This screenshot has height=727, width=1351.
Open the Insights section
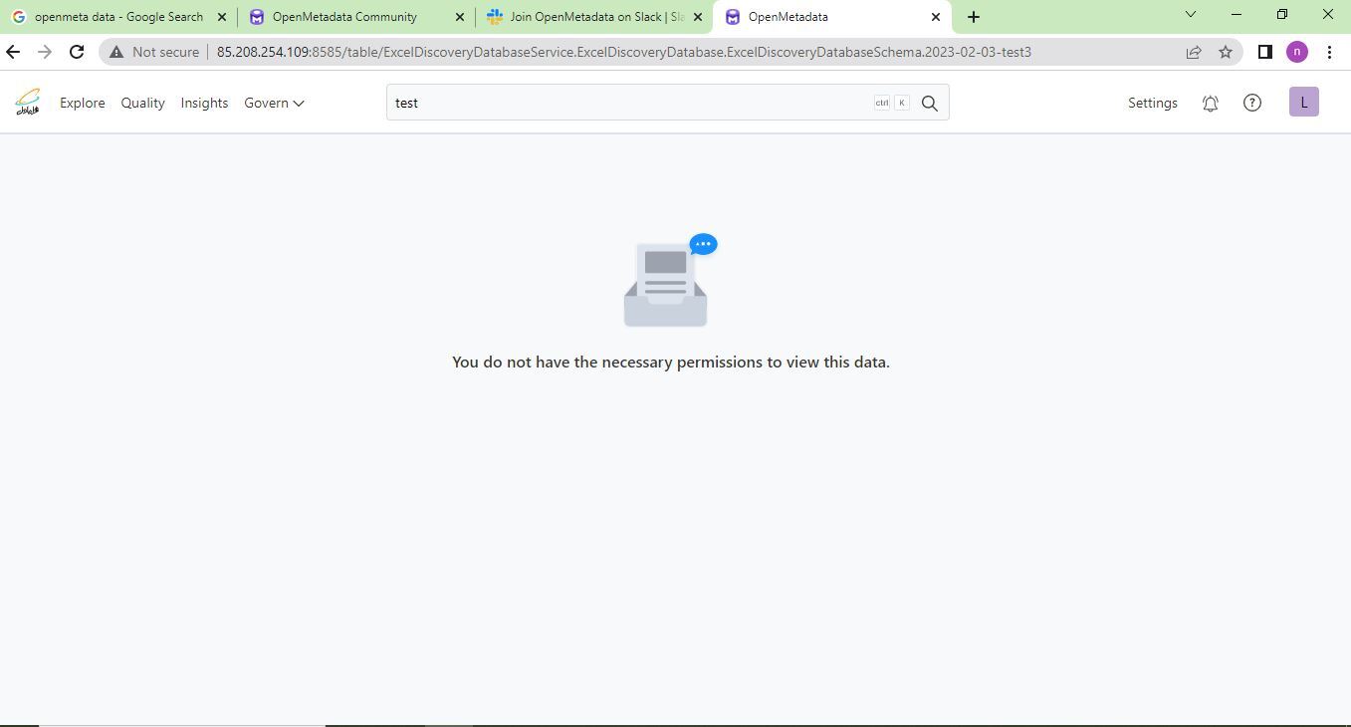pos(204,103)
